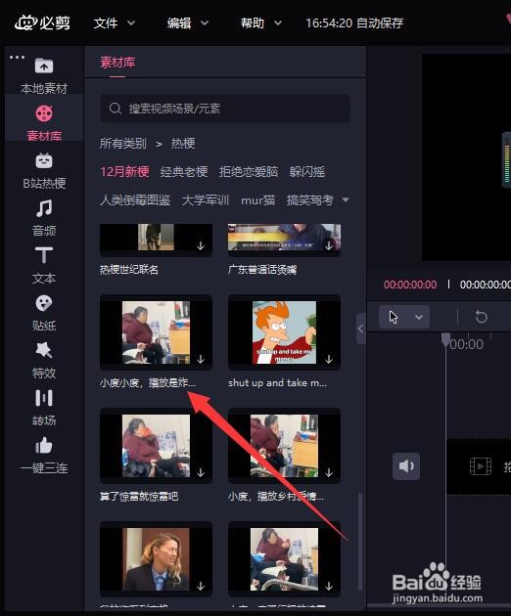The image size is (511, 616).
Task: Open the 算了惊雷就惊雷吧 thumbnail
Action: (156, 446)
